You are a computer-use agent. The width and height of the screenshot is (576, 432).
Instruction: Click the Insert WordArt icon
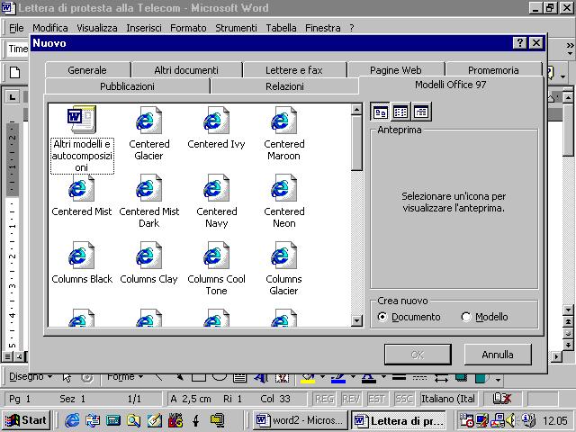261,378
